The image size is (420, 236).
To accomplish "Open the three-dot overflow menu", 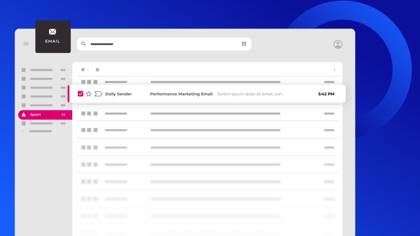I will tap(334, 70).
